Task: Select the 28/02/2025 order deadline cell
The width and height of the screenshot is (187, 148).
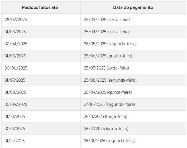Action: [x=16, y=19]
